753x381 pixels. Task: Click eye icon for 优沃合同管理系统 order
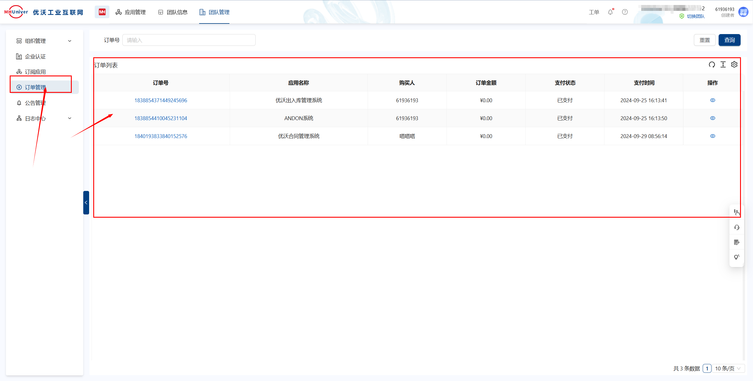(x=712, y=136)
